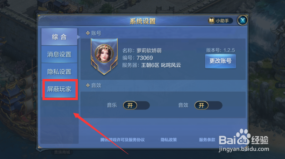
Task: Open the 小助手 helper book icon
Action: (x=211, y=21)
